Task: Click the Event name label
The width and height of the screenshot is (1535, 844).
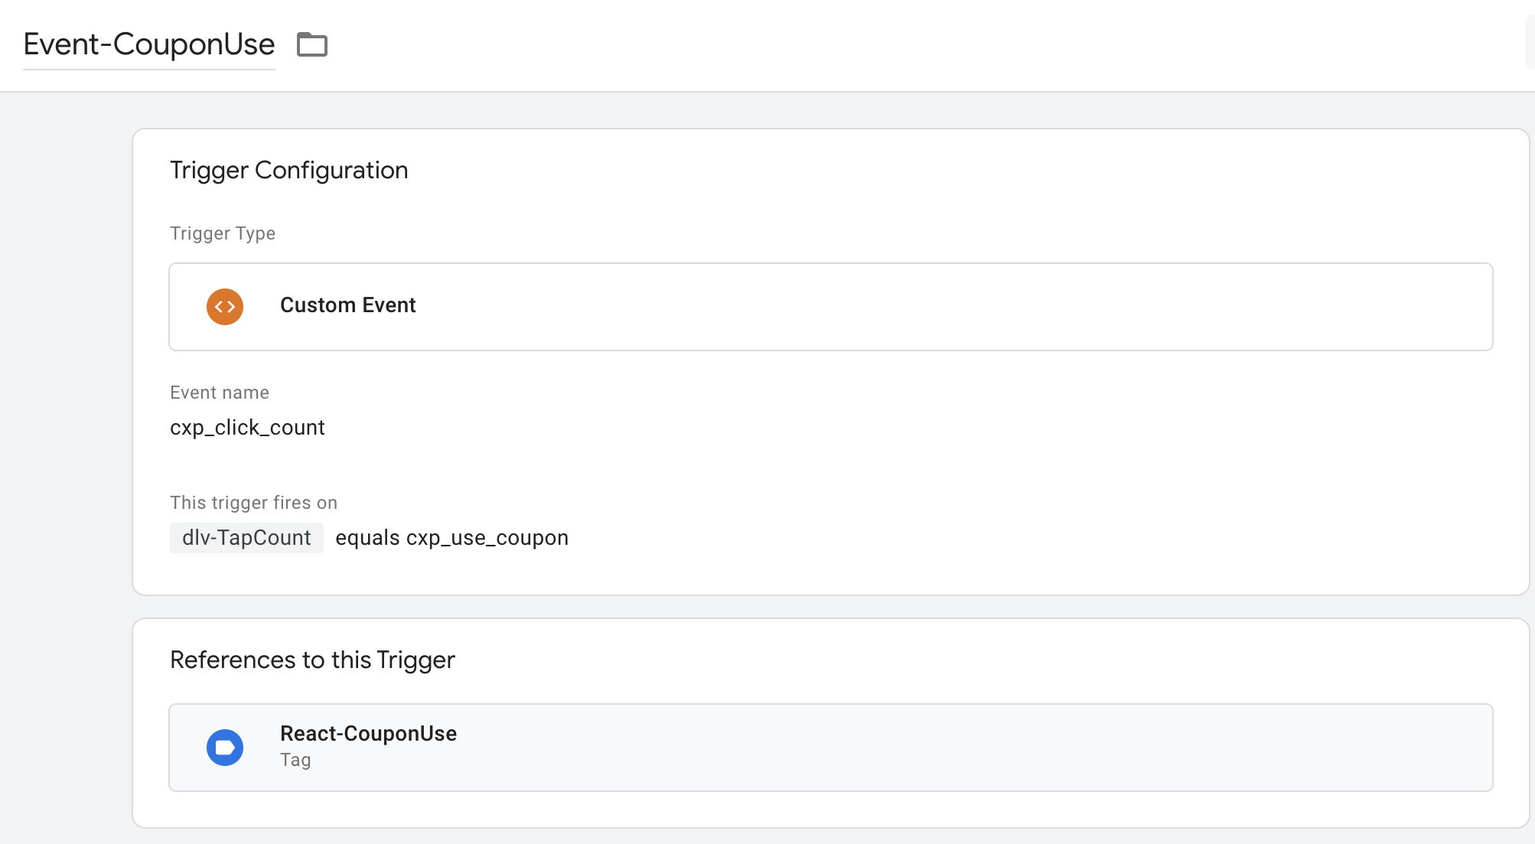Action: [220, 393]
